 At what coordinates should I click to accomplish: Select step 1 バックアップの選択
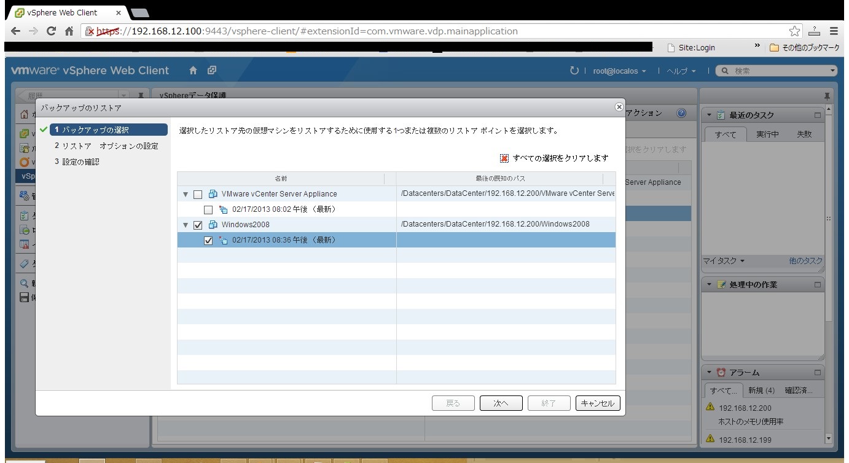(x=108, y=130)
